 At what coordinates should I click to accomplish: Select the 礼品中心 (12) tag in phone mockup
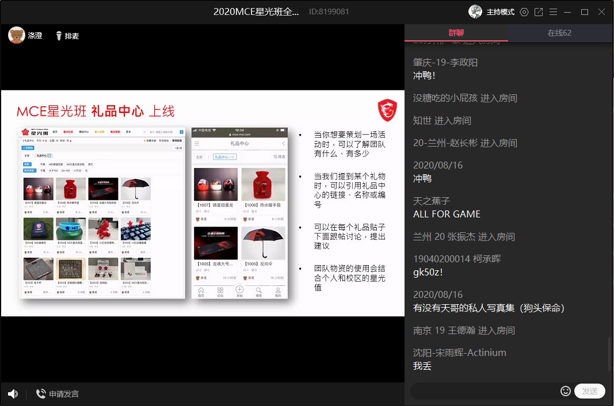(x=225, y=156)
